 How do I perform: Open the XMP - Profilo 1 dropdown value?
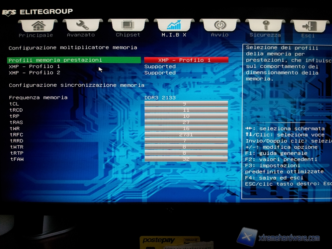[x=186, y=60]
